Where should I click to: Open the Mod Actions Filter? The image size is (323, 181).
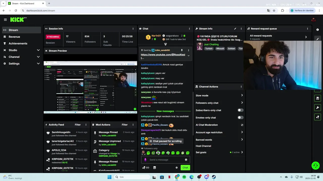125,125
